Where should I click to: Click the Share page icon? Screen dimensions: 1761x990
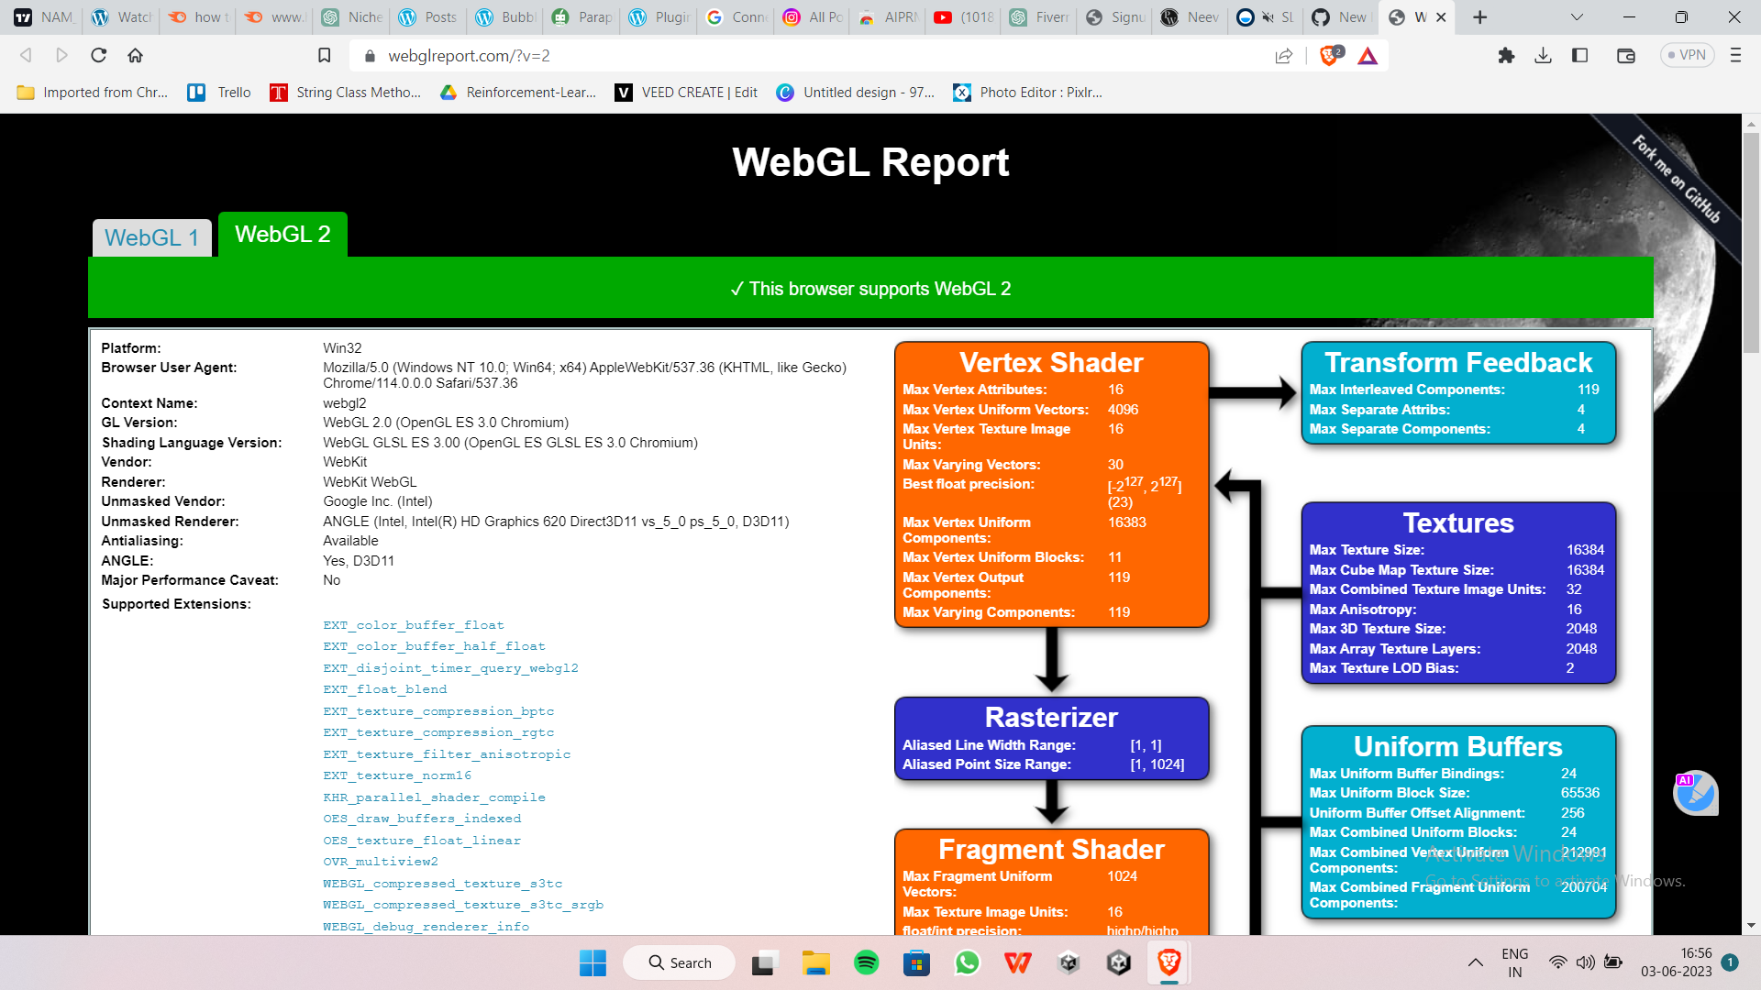tap(1283, 55)
